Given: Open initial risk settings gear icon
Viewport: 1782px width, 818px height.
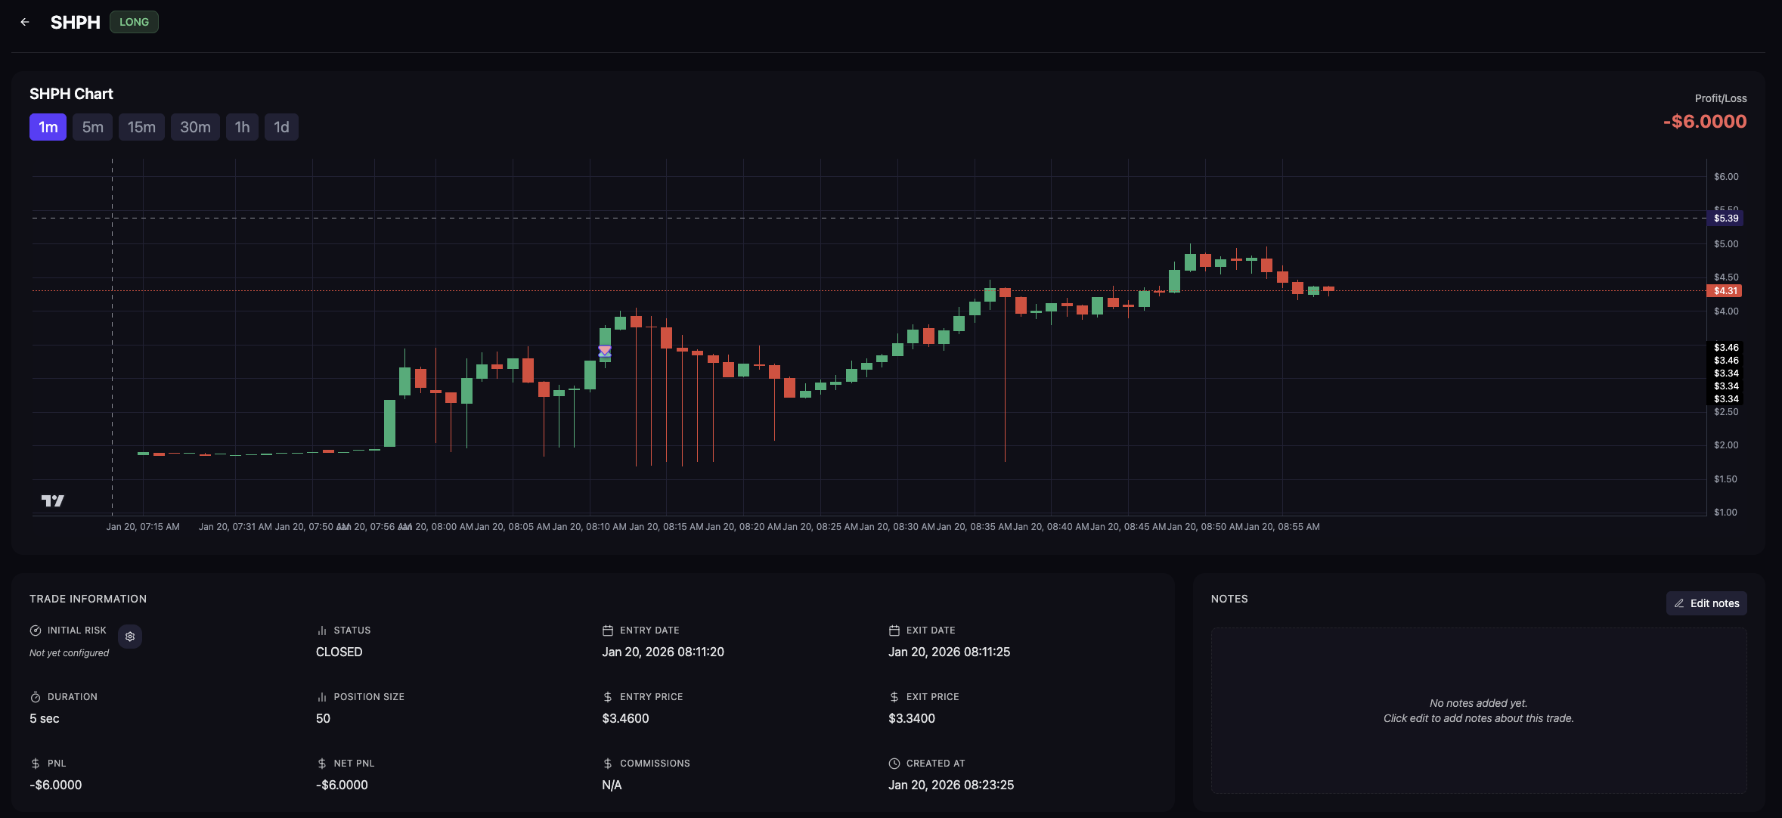Looking at the screenshot, I should pyautogui.click(x=130, y=637).
